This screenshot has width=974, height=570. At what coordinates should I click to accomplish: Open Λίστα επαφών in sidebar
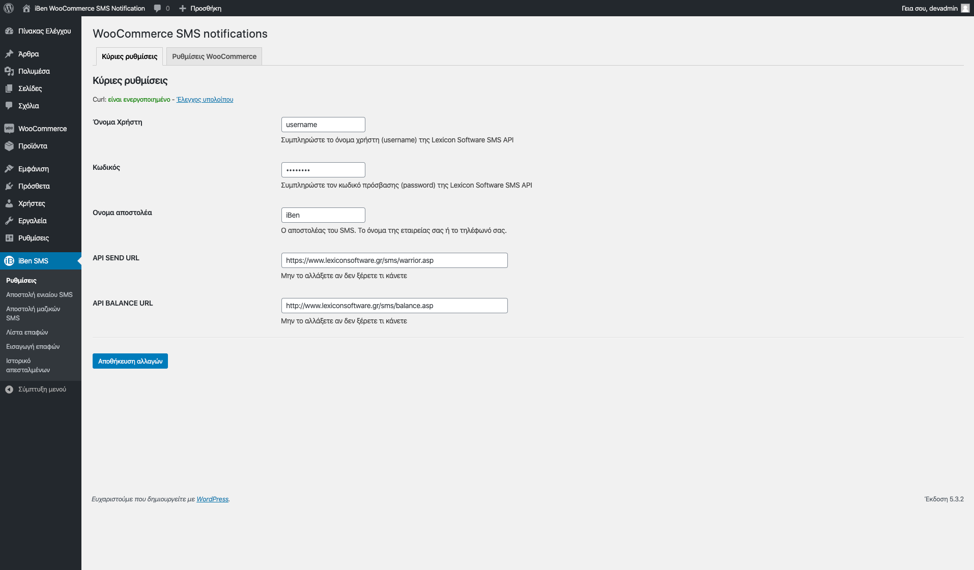point(27,333)
